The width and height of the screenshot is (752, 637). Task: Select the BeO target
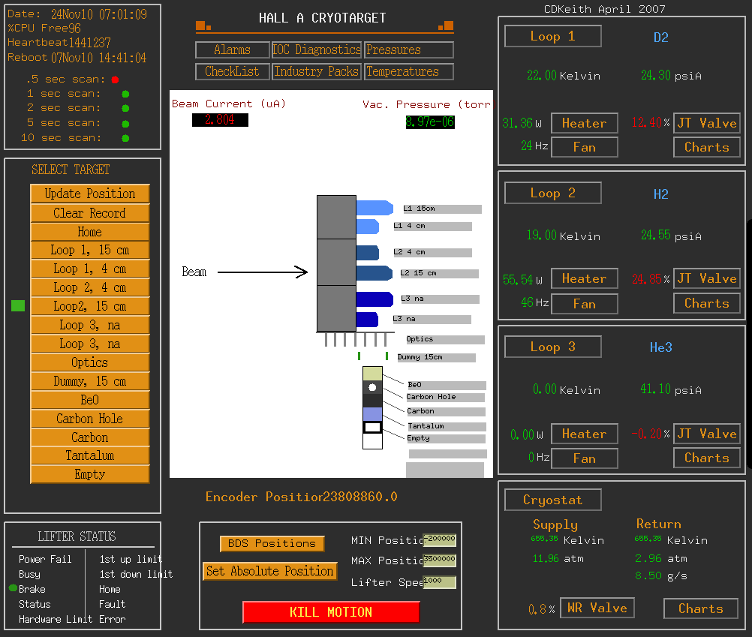(x=89, y=400)
